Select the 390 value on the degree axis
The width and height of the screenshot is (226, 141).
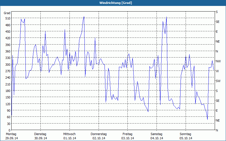pos(8,45)
